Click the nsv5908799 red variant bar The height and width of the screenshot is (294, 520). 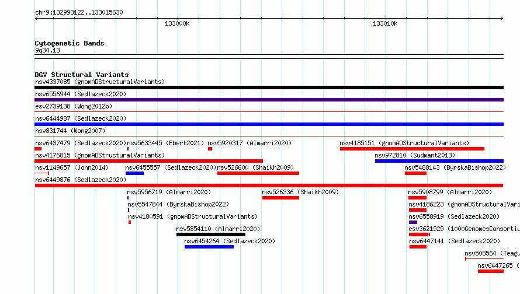pyautogui.click(x=418, y=198)
